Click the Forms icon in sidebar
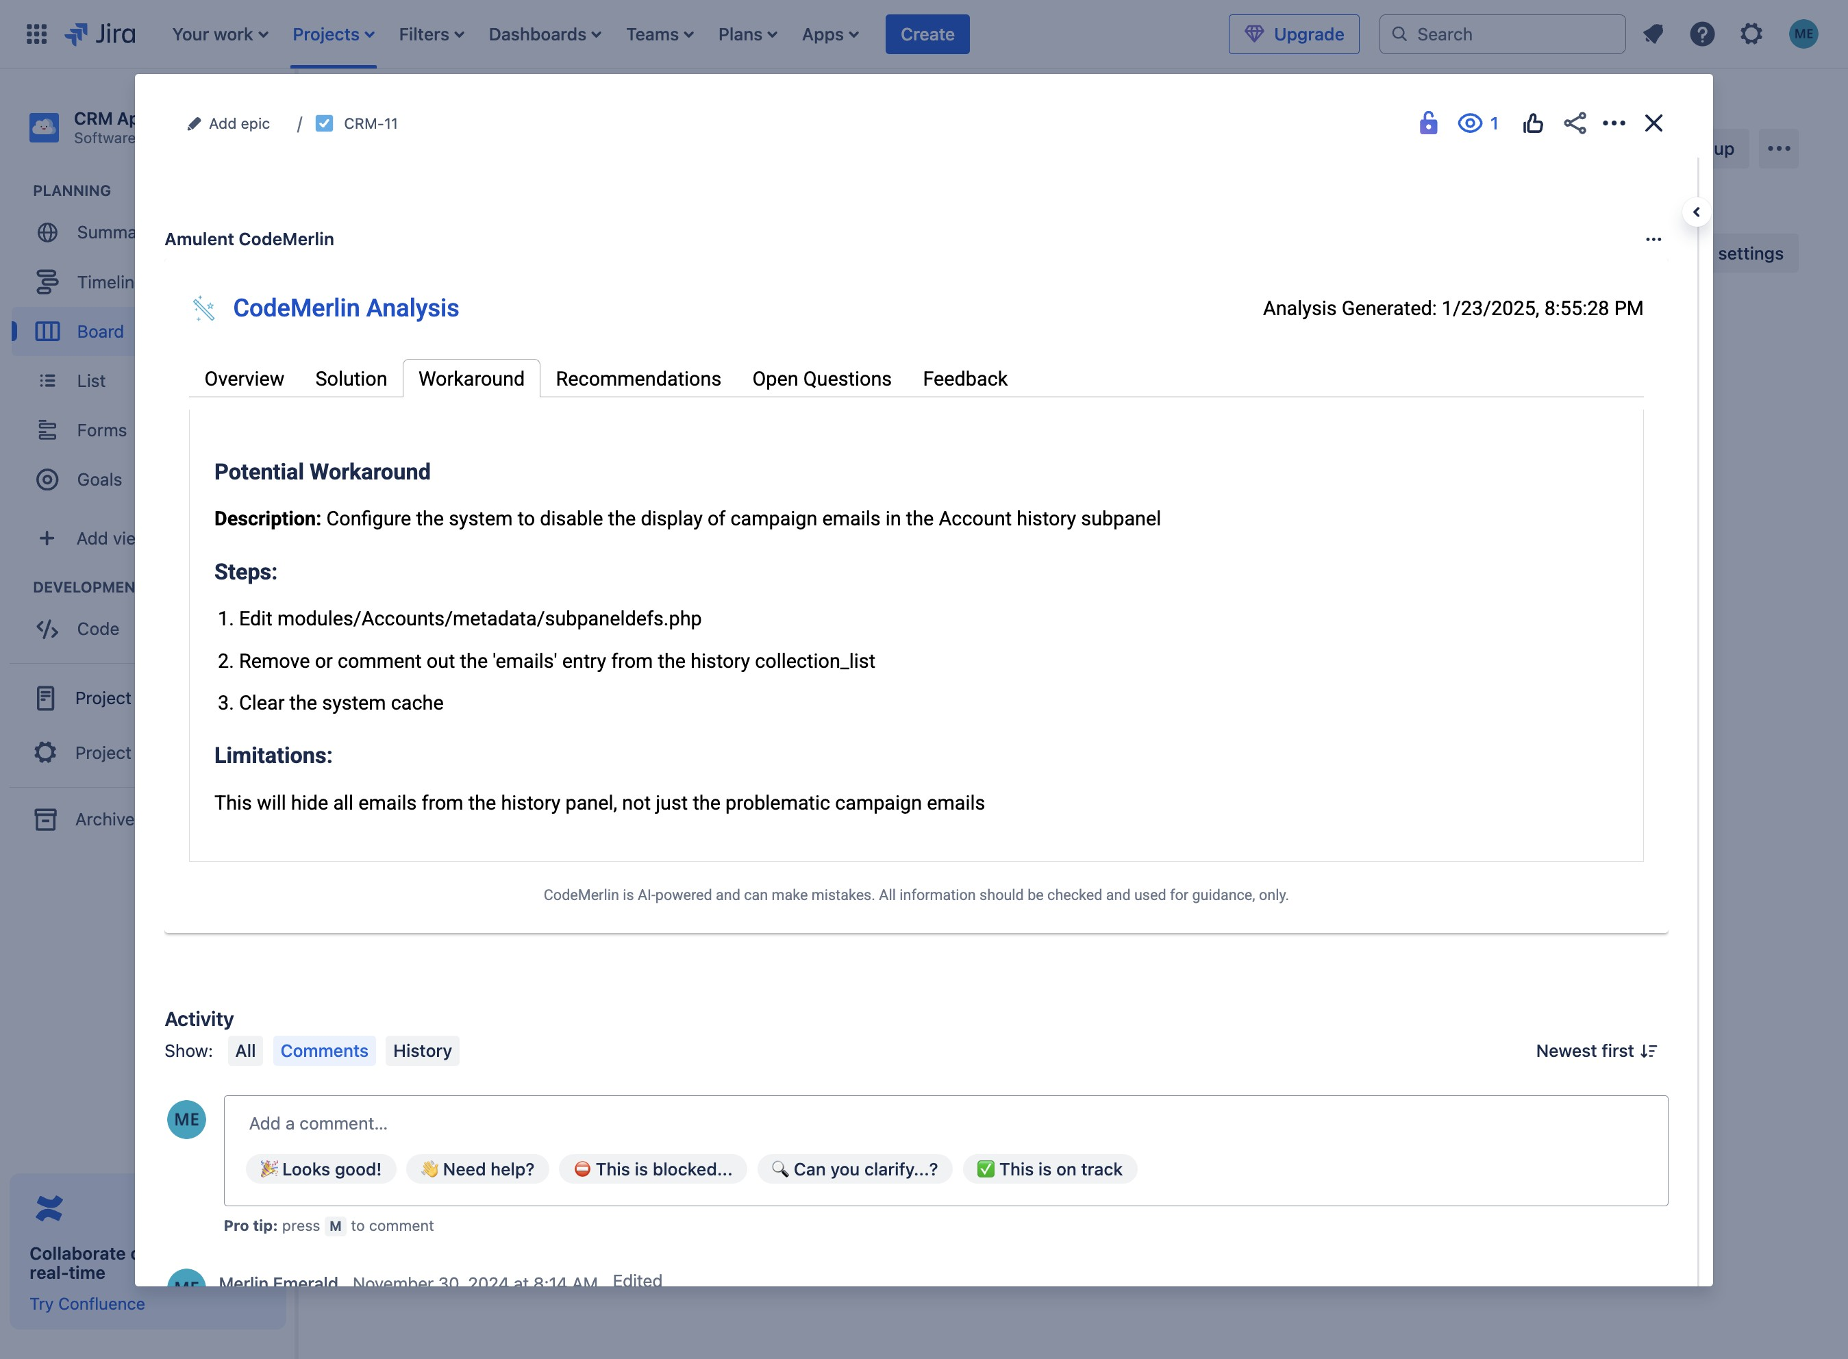Viewport: 1848px width, 1359px height. point(48,430)
